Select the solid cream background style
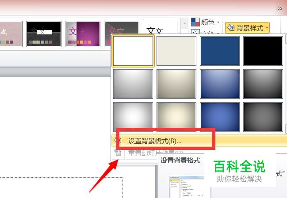The height and width of the screenshot is (198, 287). [x=176, y=51]
